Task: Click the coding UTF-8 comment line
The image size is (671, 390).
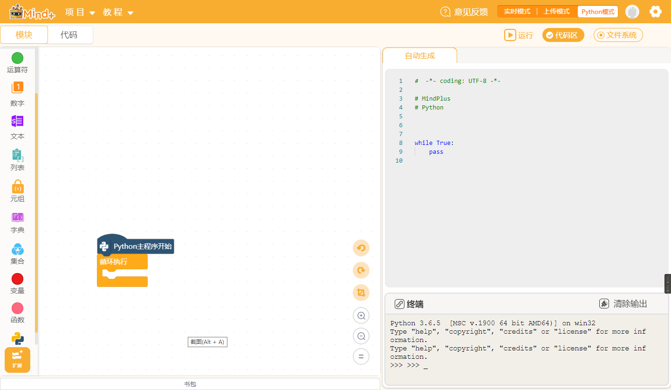Action: click(x=458, y=81)
